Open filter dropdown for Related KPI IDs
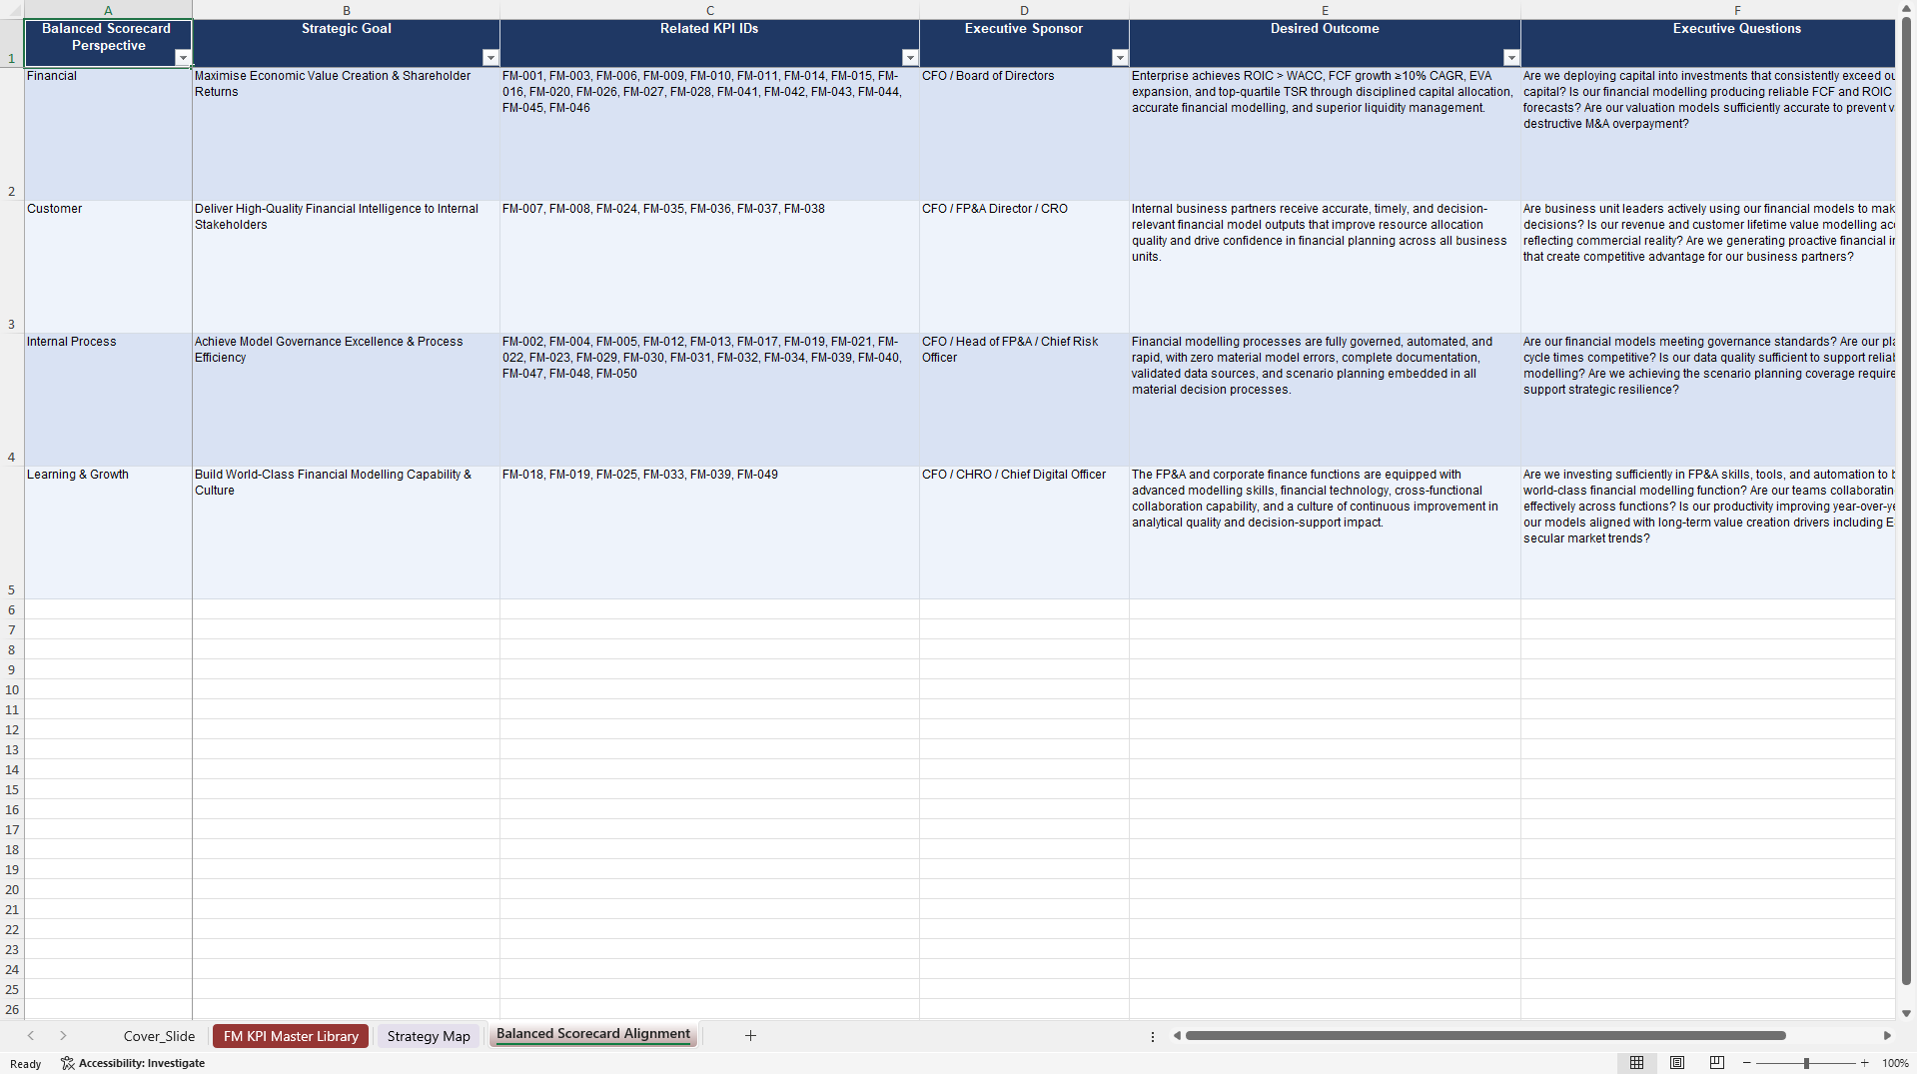This screenshot has height=1074, width=1917. tap(910, 58)
